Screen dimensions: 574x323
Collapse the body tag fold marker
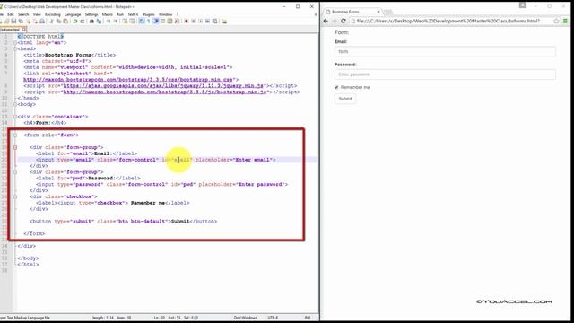(x=15, y=104)
